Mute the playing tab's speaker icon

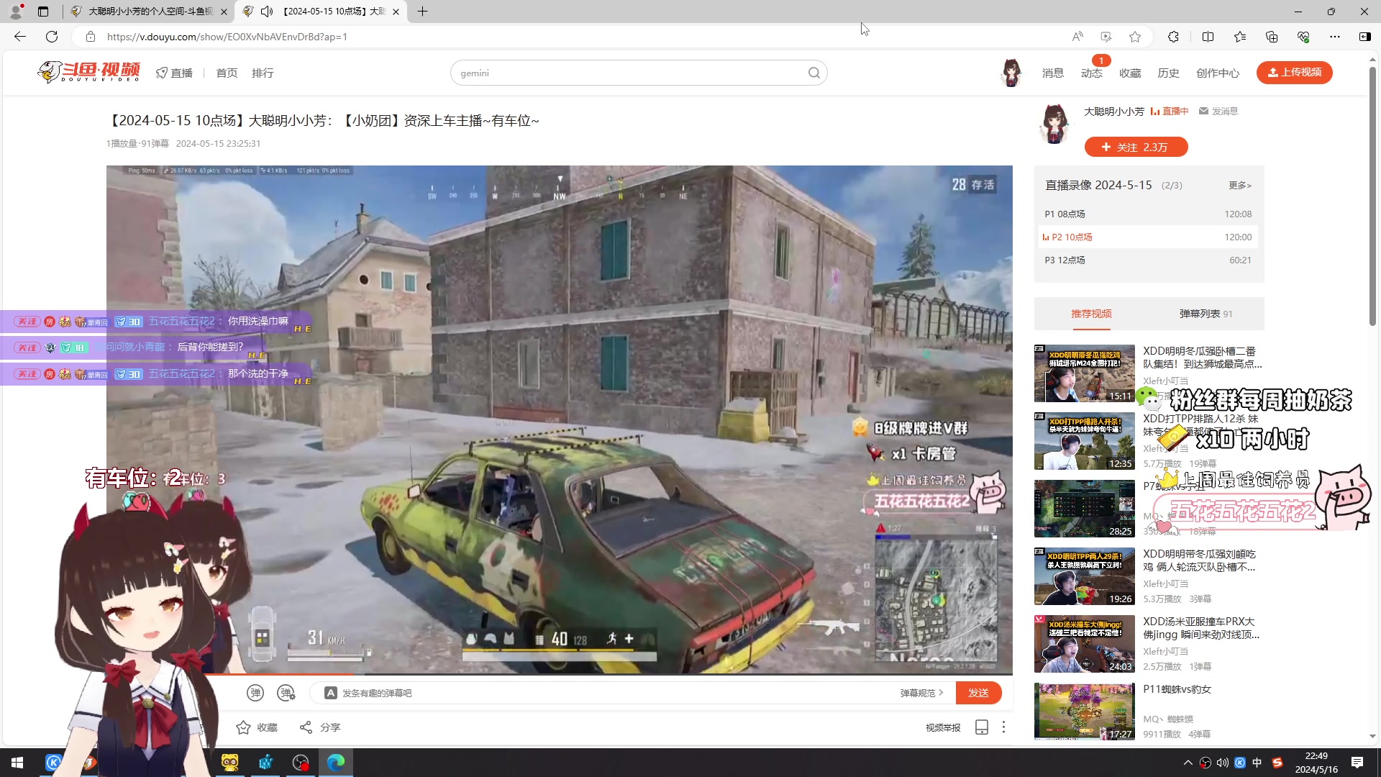267,12
